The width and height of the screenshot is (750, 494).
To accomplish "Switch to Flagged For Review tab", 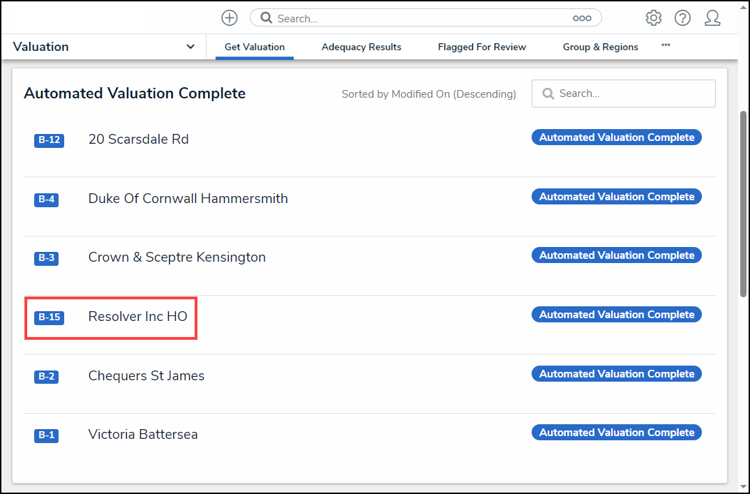I will pyautogui.click(x=481, y=47).
